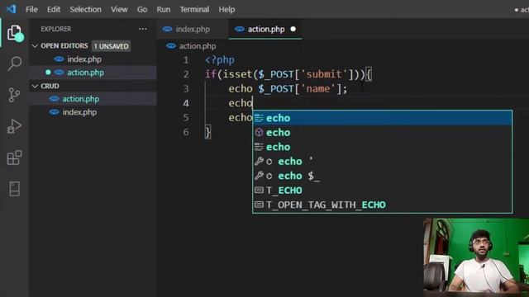Screen dimensions: 529x297
Task: Switch to the action.php editor tab
Action: tap(265, 30)
